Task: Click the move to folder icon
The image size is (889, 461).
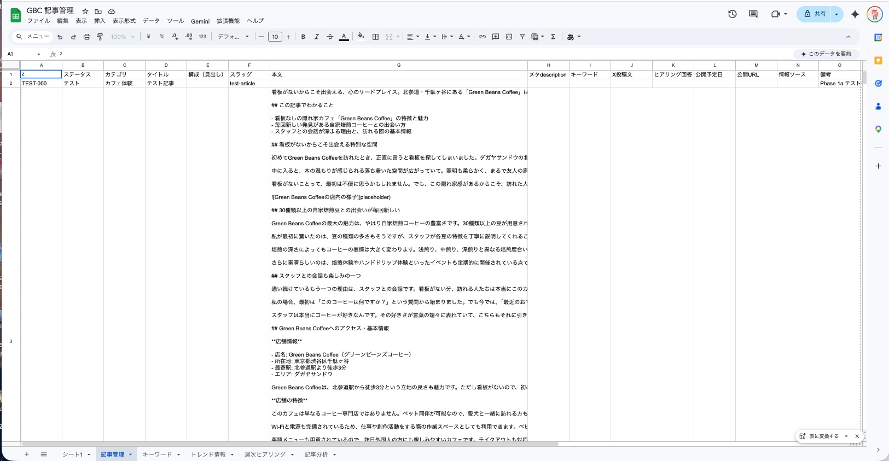Action: (x=98, y=11)
